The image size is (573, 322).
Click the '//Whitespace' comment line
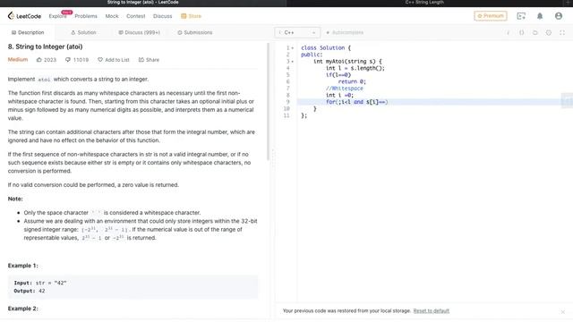[345, 89]
